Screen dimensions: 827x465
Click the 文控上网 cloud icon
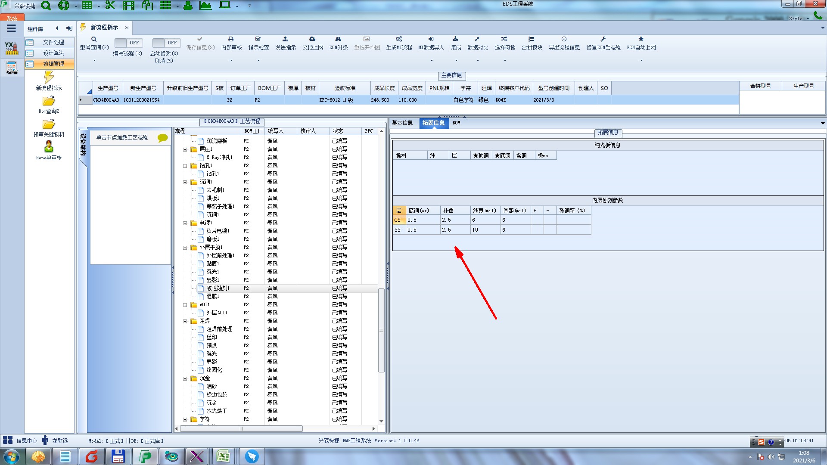(x=312, y=39)
